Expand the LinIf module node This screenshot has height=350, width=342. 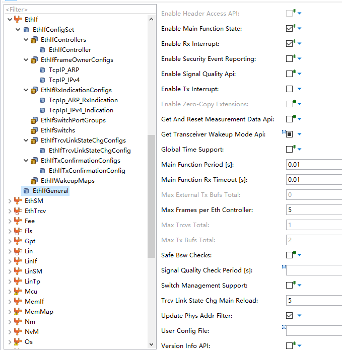(x=10, y=261)
